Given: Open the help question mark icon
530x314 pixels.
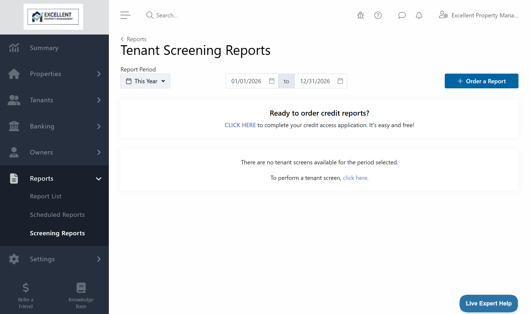Looking at the screenshot, I should (x=378, y=15).
